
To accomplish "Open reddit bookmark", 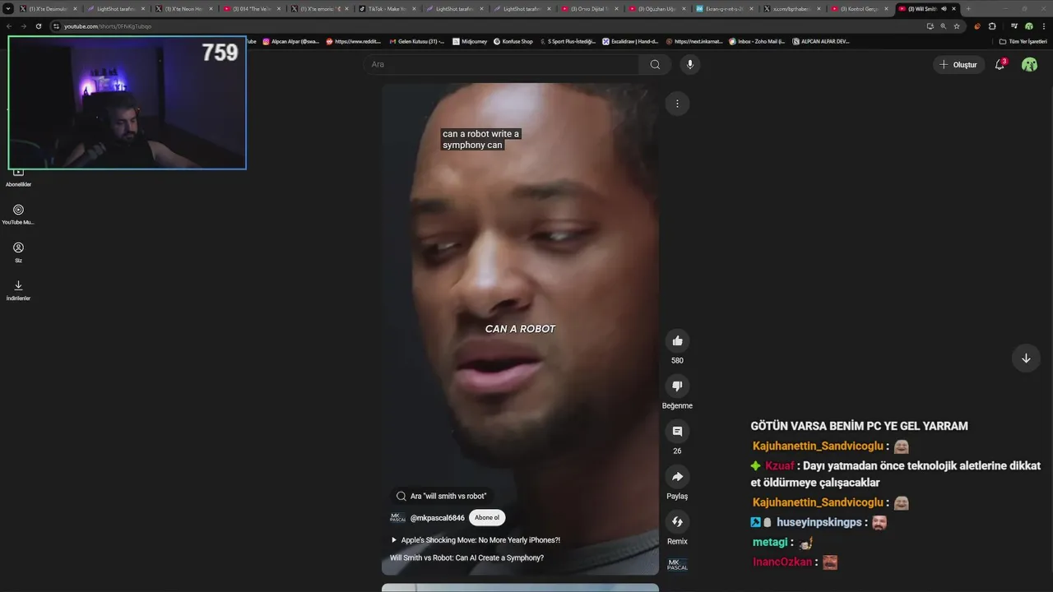I will coord(354,41).
